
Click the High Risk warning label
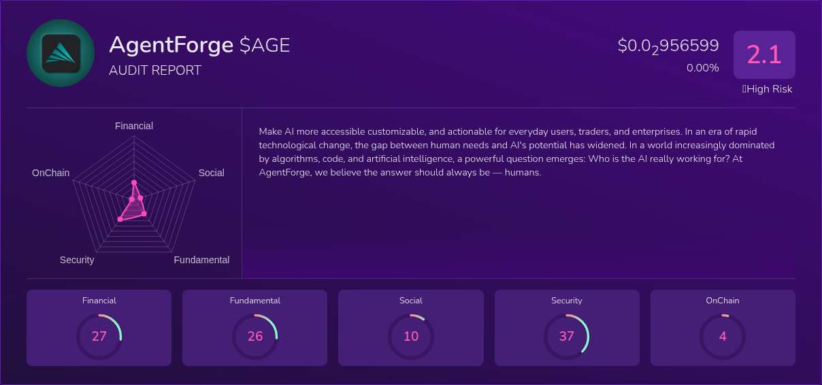[767, 89]
